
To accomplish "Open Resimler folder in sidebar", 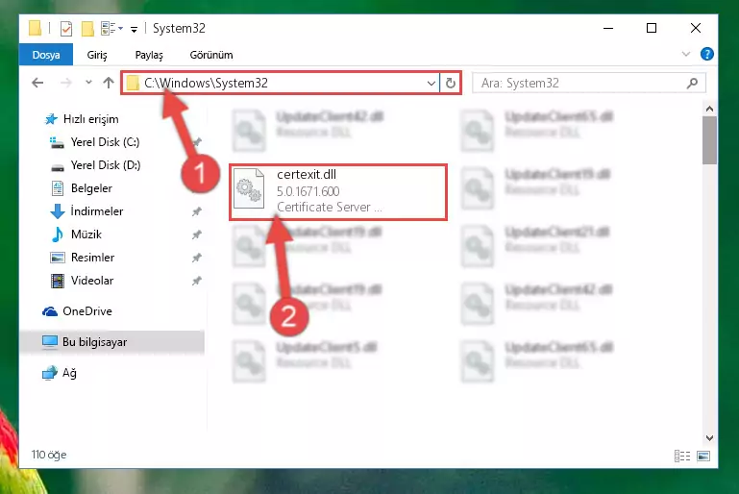I will [82, 258].
